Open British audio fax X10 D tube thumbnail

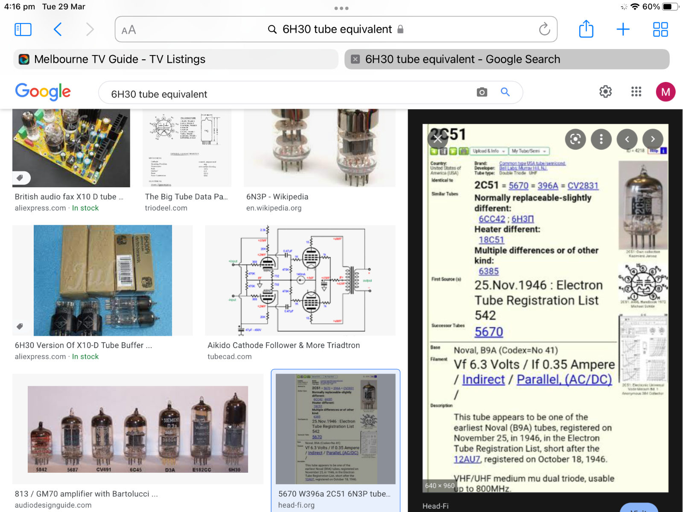pyautogui.click(x=71, y=148)
